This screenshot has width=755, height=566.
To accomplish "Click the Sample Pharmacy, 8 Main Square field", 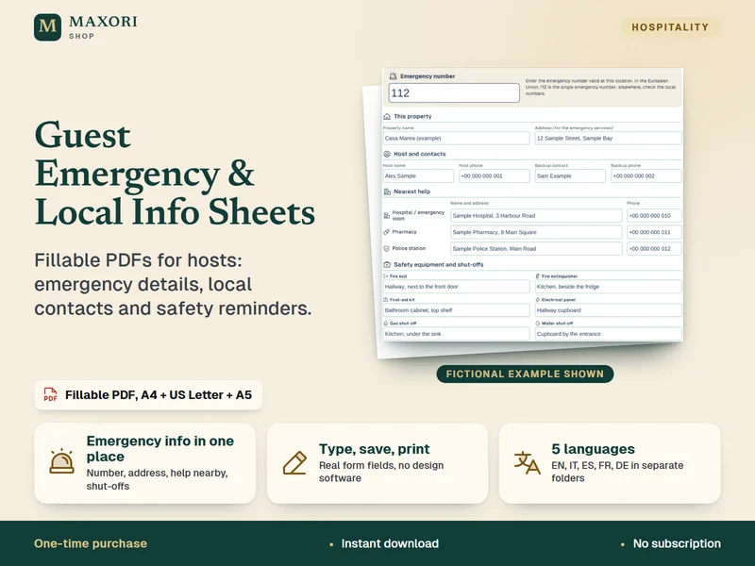I will (x=536, y=232).
